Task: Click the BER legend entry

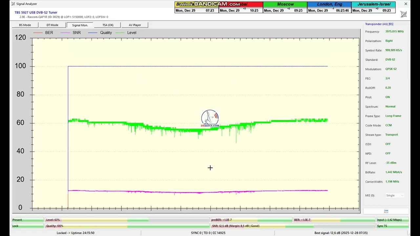Action: click(x=43, y=32)
